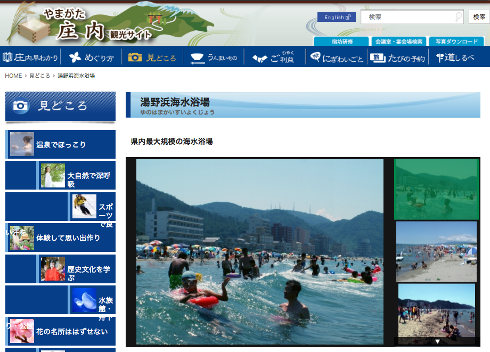490x352 pixels.
Task: Select sidebar item 大自然で深呼吸
Action: click(76, 176)
